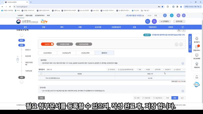
Task: Click the 연장 session extend button
Action: [x=156, y=15]
